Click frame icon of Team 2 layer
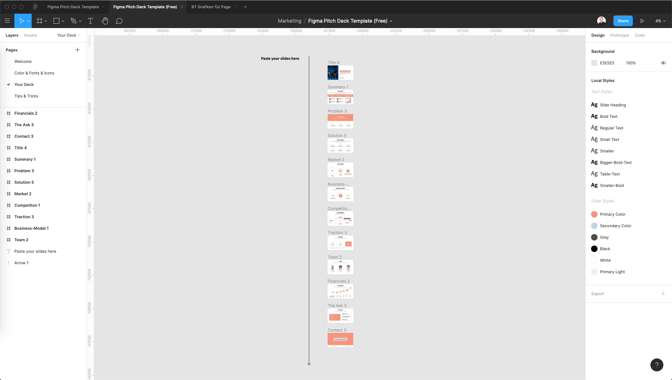 [x=9, y=240]
